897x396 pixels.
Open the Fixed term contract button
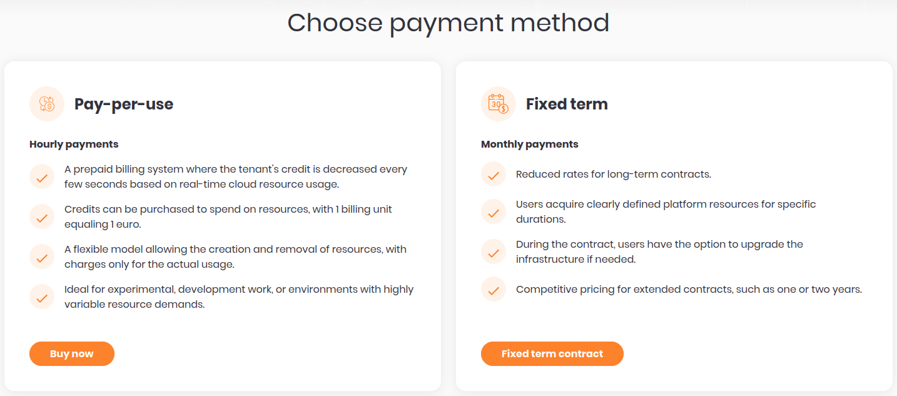(552, 354)
